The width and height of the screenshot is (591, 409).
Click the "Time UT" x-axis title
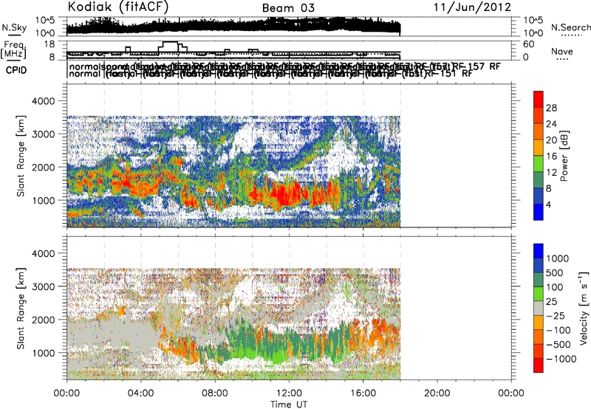pyautogui.click(x=289, y=404)
